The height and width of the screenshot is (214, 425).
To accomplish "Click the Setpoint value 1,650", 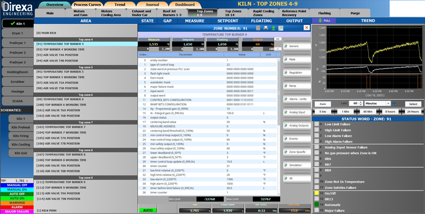I will tap(188, 44).
